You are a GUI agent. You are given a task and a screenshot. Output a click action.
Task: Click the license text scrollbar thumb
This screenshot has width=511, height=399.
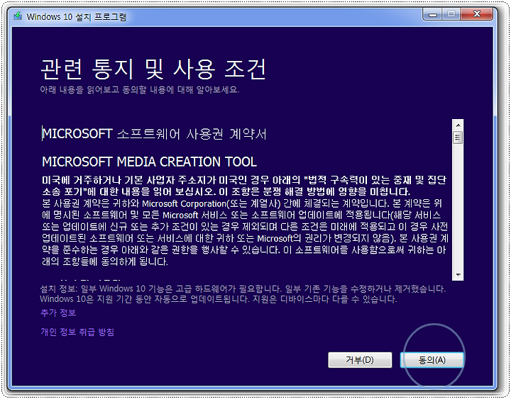(458, 137)
